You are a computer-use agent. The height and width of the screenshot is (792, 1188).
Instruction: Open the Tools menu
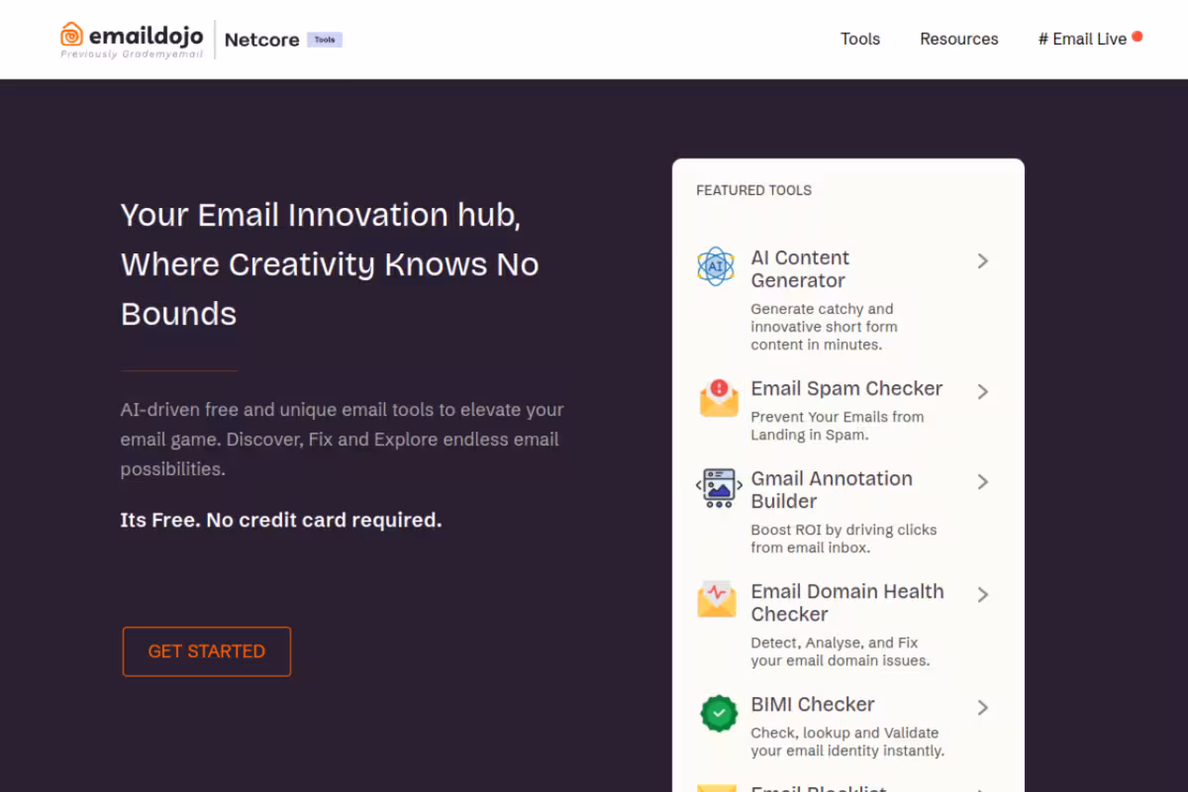860,39
